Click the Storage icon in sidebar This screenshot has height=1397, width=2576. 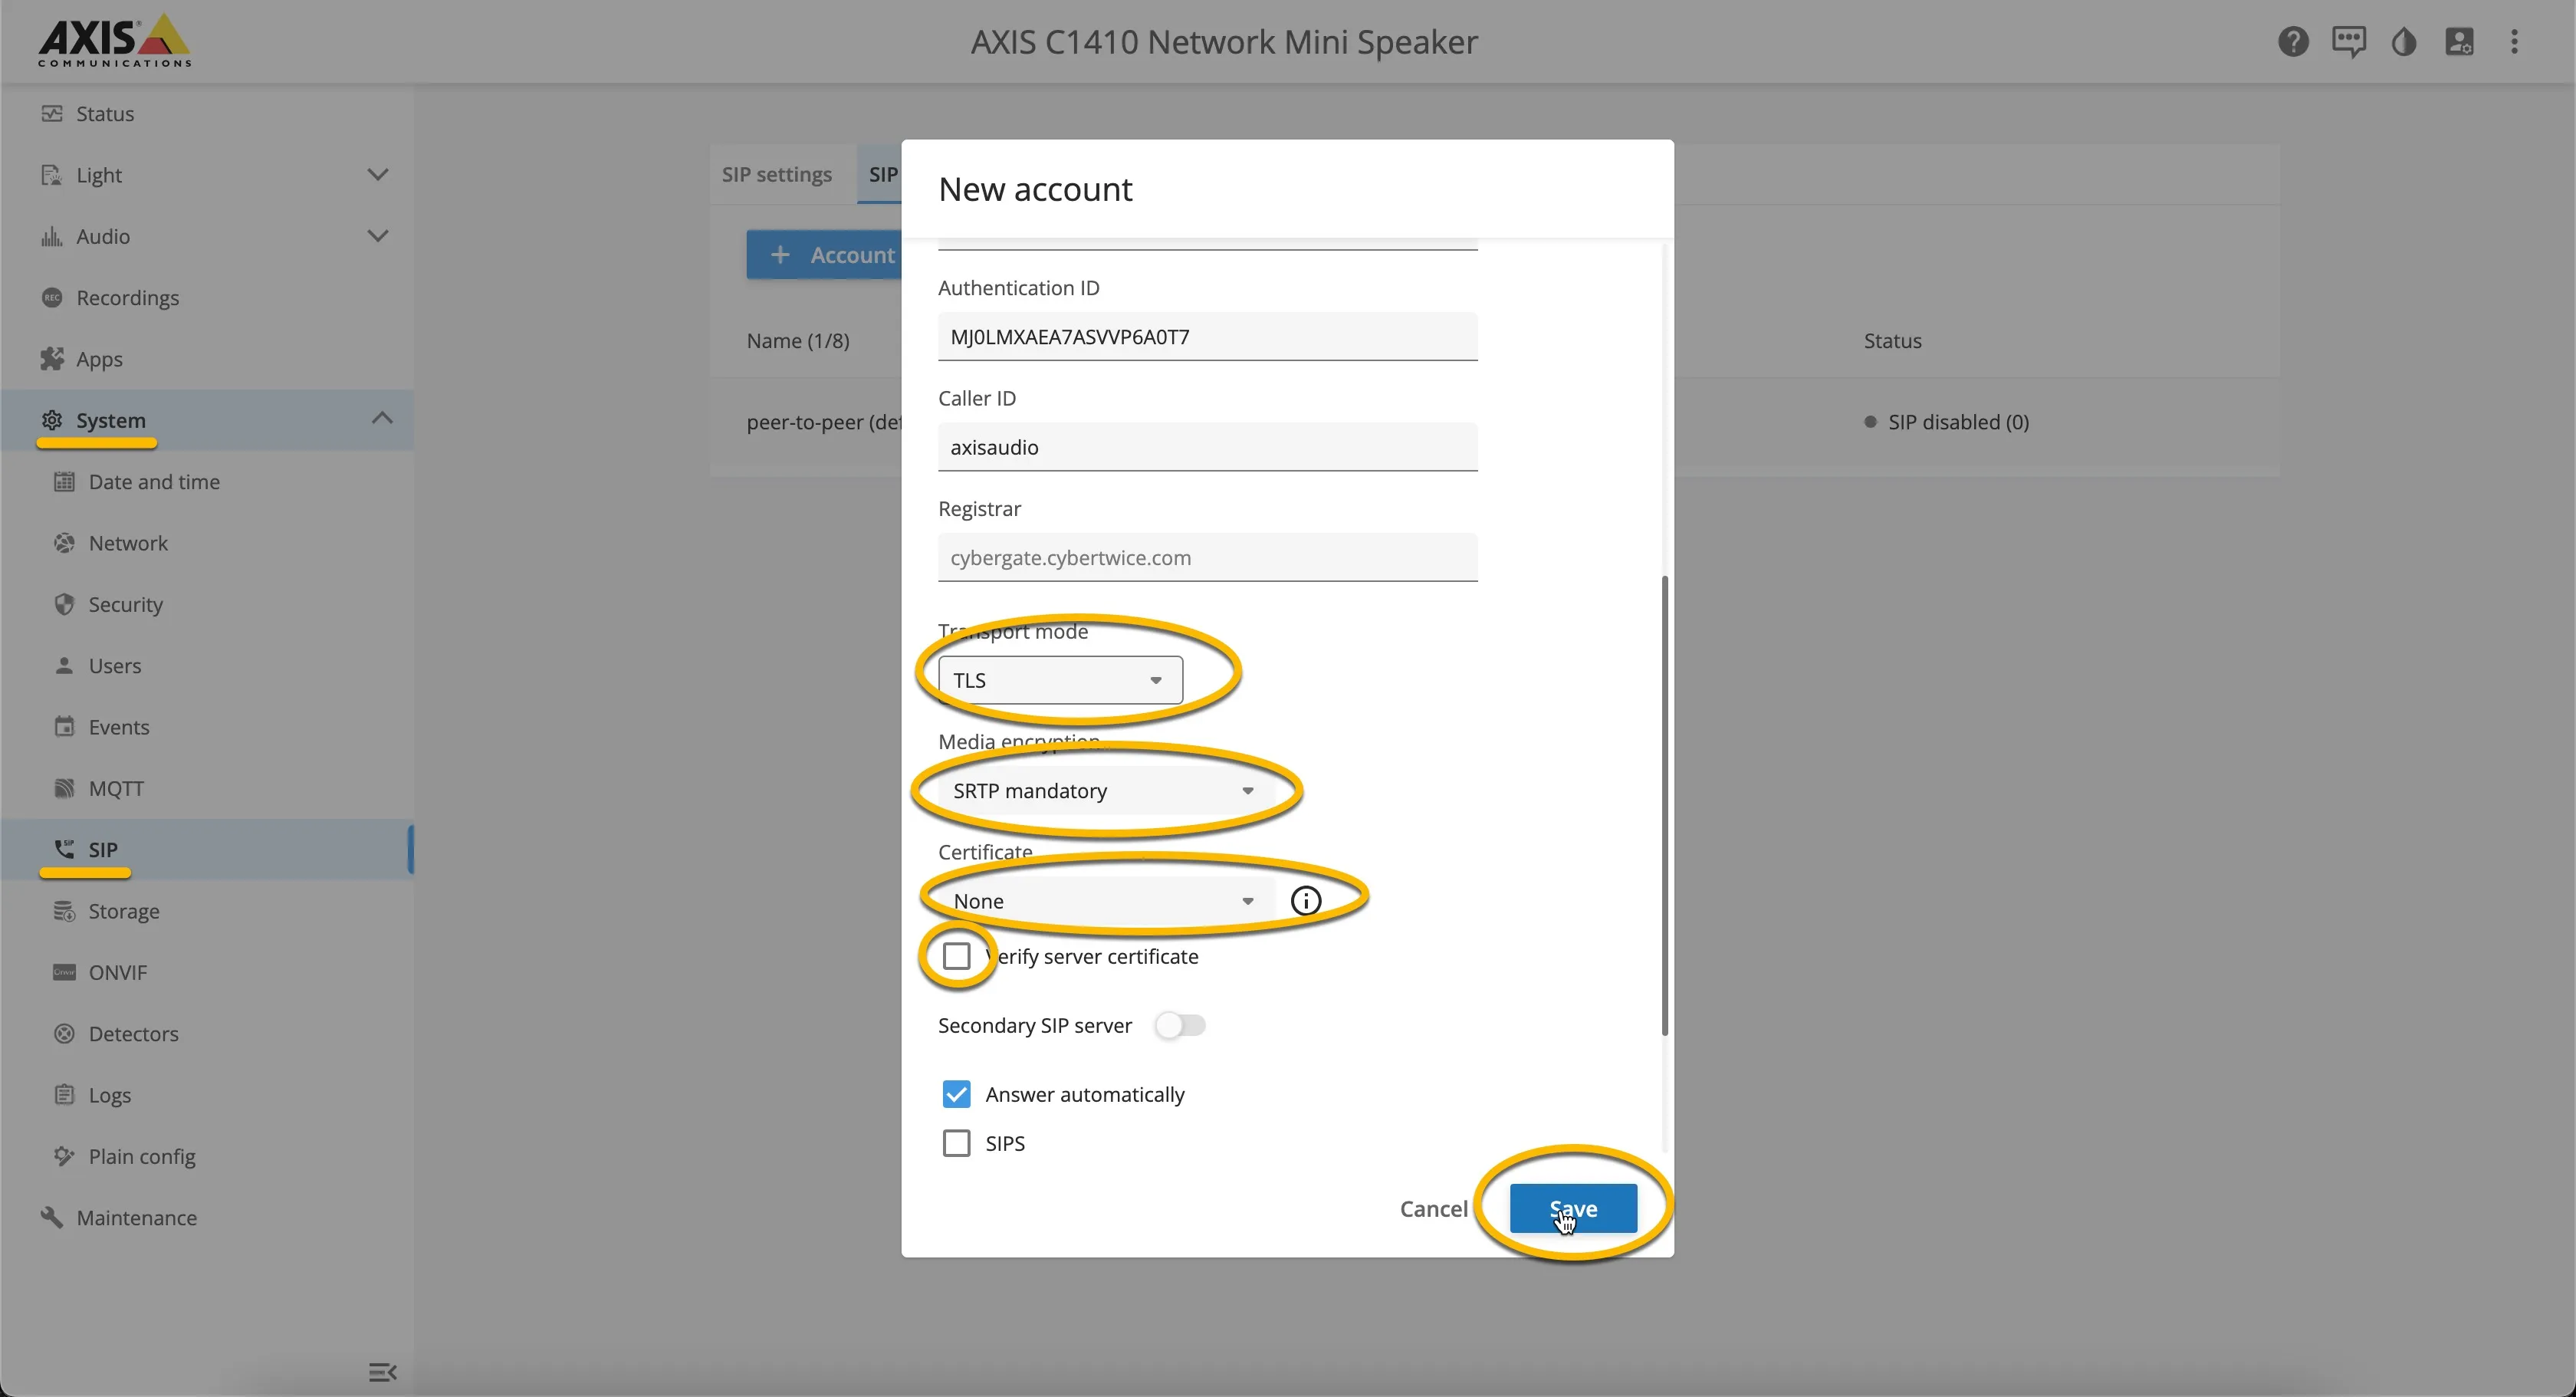pos(64,911)
